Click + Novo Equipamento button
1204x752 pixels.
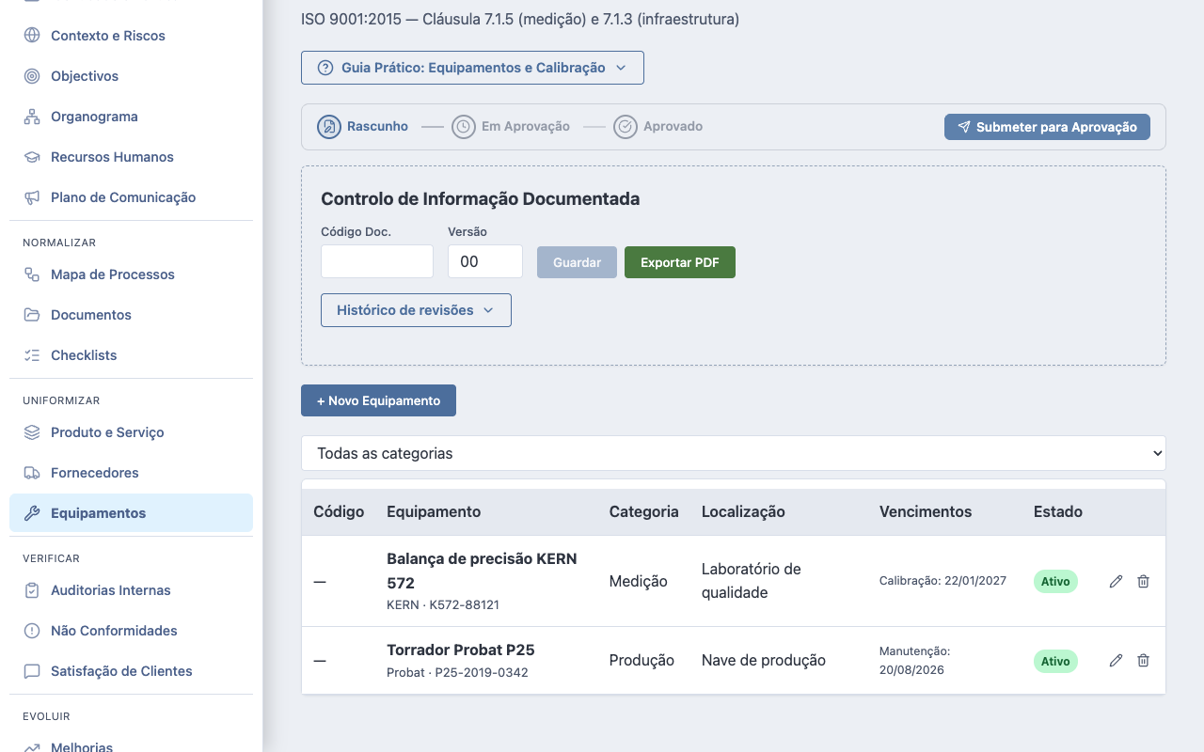click(x=378, y=400)
